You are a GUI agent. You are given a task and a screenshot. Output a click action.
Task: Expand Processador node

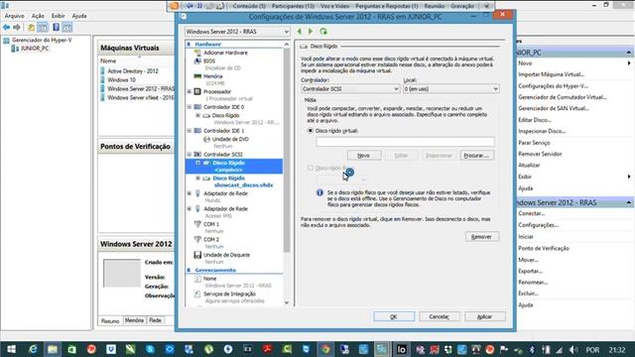(190, 92)
